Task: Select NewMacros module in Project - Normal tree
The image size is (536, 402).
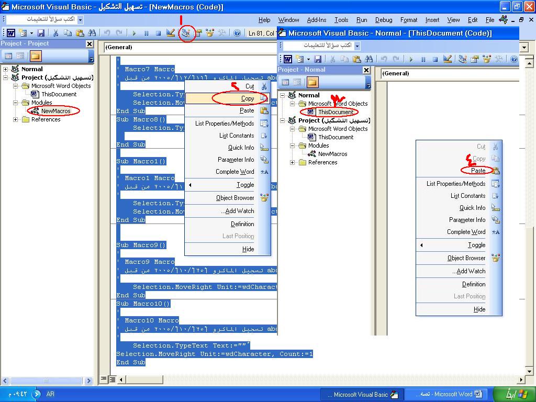Action: [x=332, y=154]
